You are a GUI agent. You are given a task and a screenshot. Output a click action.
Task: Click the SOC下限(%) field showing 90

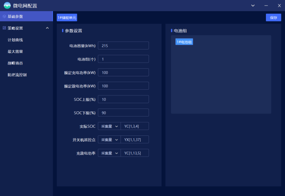tap(123, 113)
